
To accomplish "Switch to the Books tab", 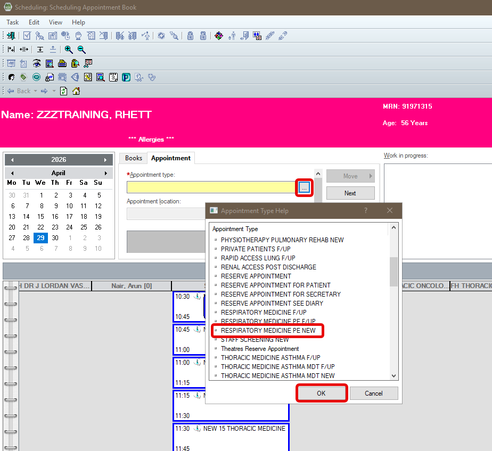I will click(134, 158).
